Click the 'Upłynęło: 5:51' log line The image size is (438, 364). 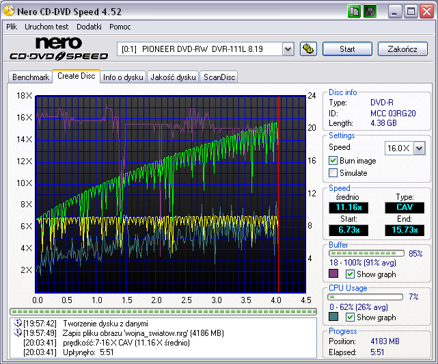point(88,352)
